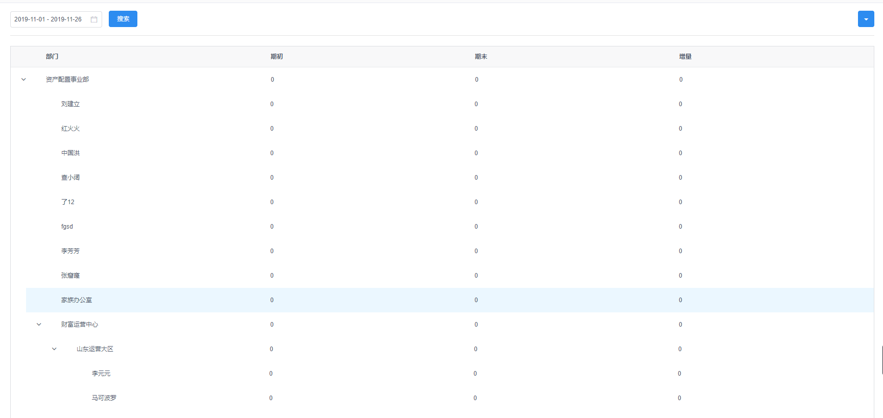Click 期末 value for 查小阔
Viewport: 883px width, 418px height.
[x=476, y=178]
